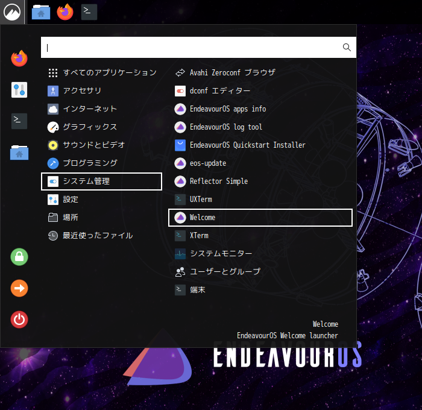Open terminal icon in menu sidebar

point(19,121)
